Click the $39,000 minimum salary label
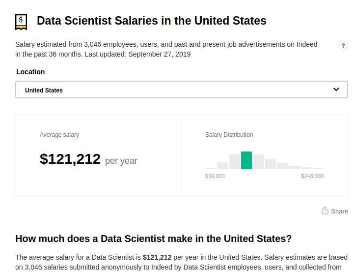 [215, 176]
